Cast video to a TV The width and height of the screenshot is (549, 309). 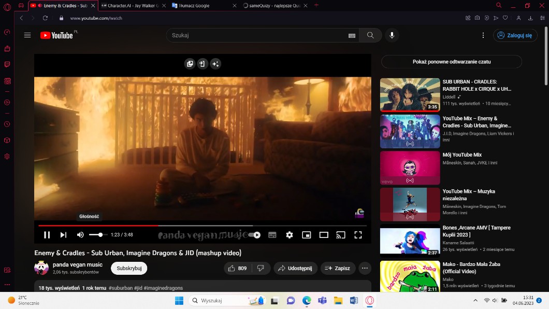[x=341, y=235]
